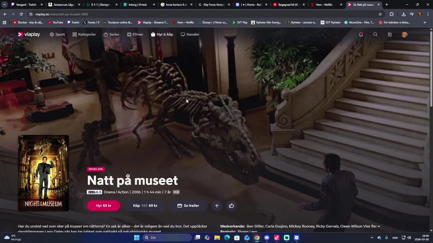Open the apps grid in the bookmarks bar
The width and height of the screenshot is (433, 243).
[x=4, y=23]
